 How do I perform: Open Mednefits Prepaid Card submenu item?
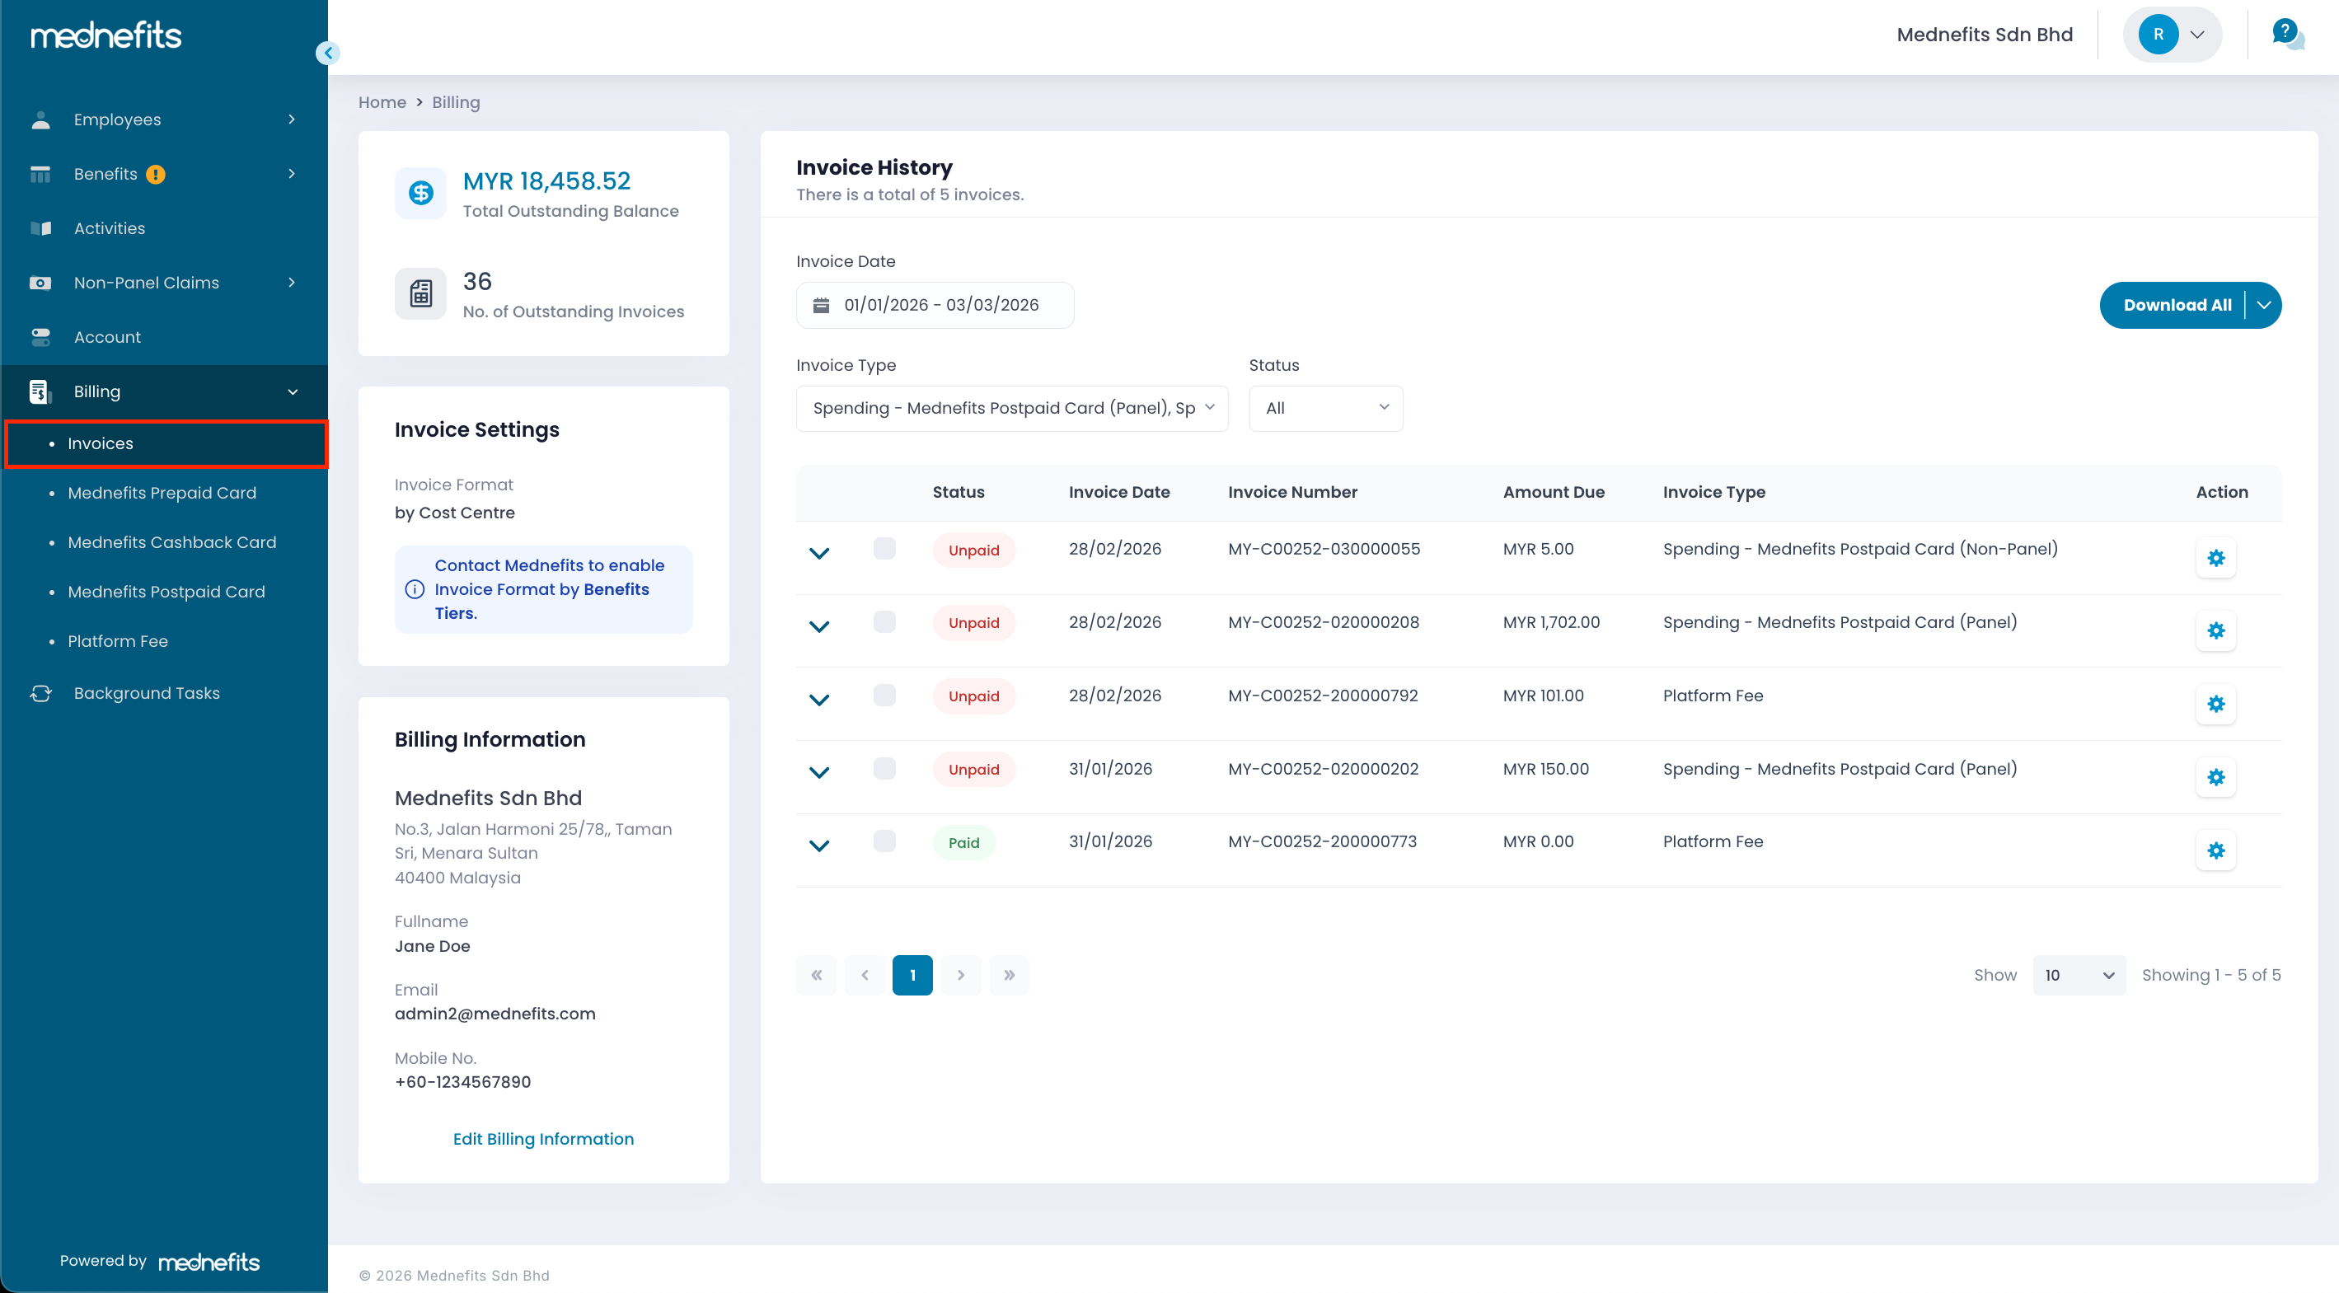pyautogui.click(x=162, y=493)
